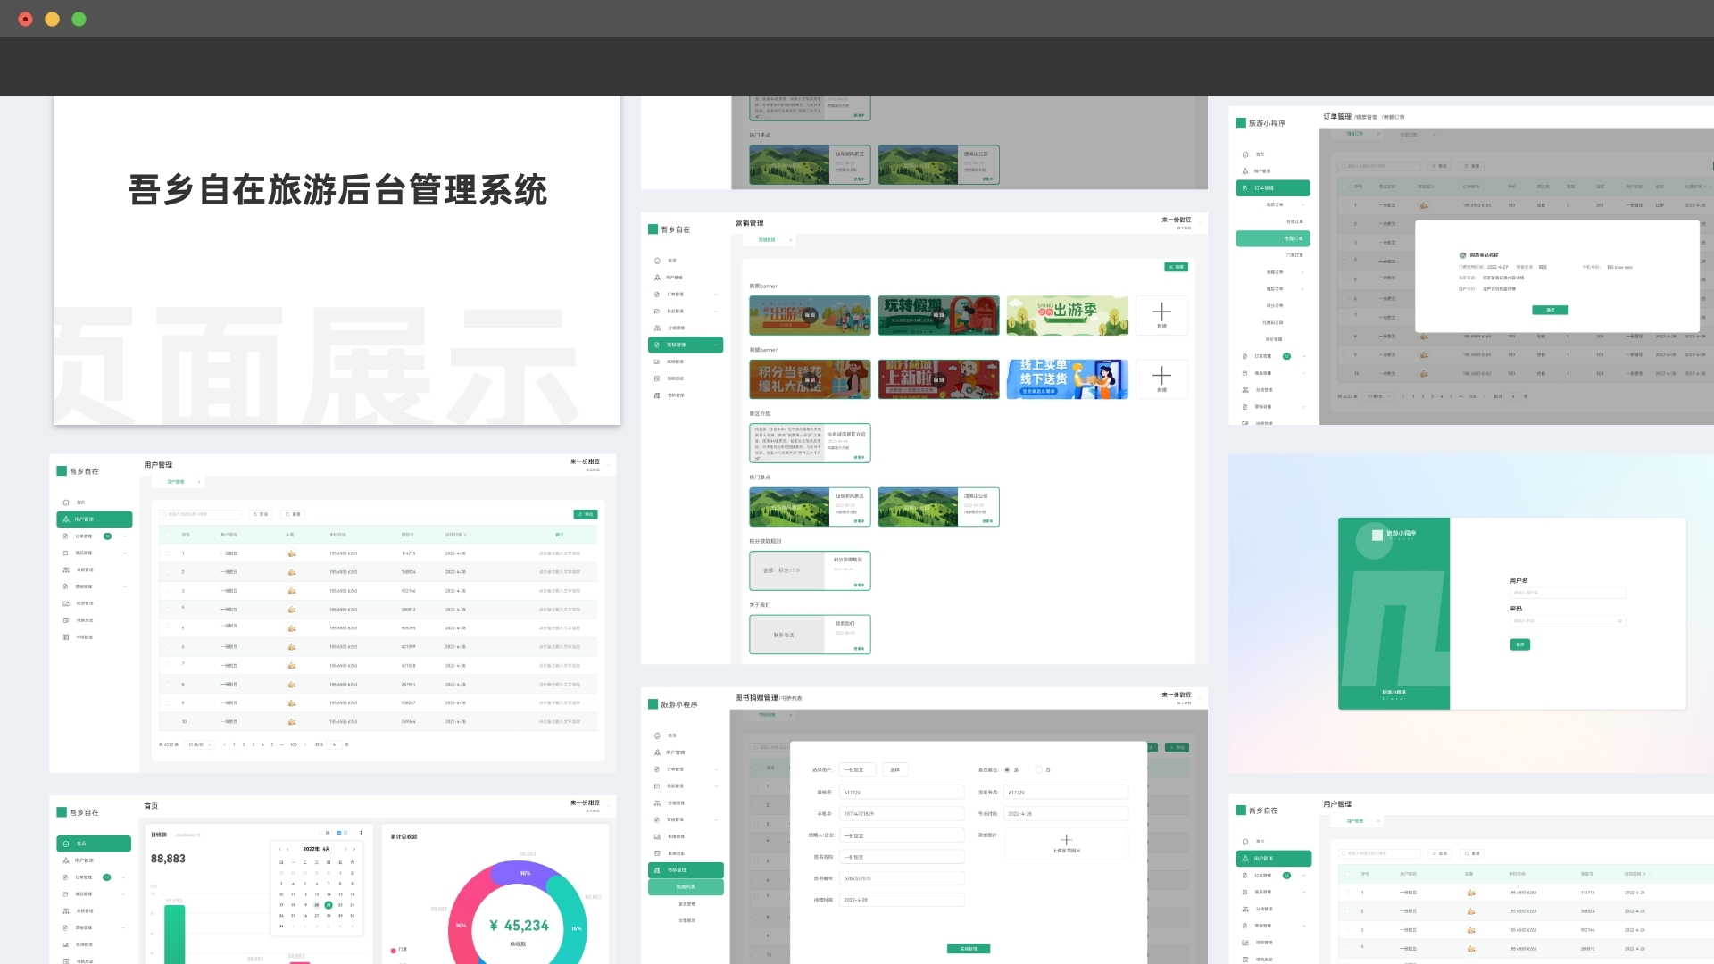
Task: Click 权限管理 icon in 营销管理 screen sidebar
Action: 658,361
